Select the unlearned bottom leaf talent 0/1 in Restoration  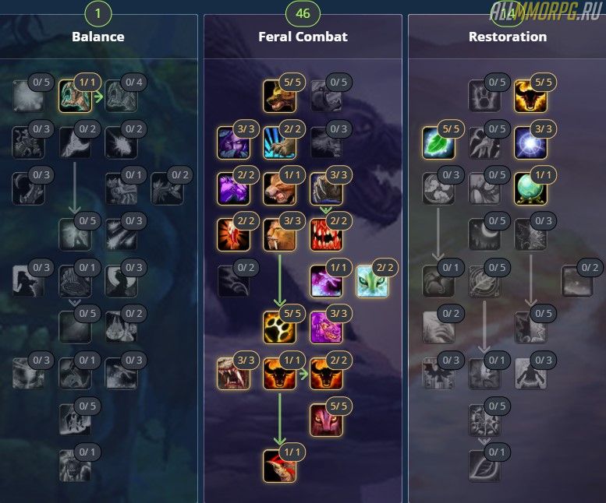point(484,466)
